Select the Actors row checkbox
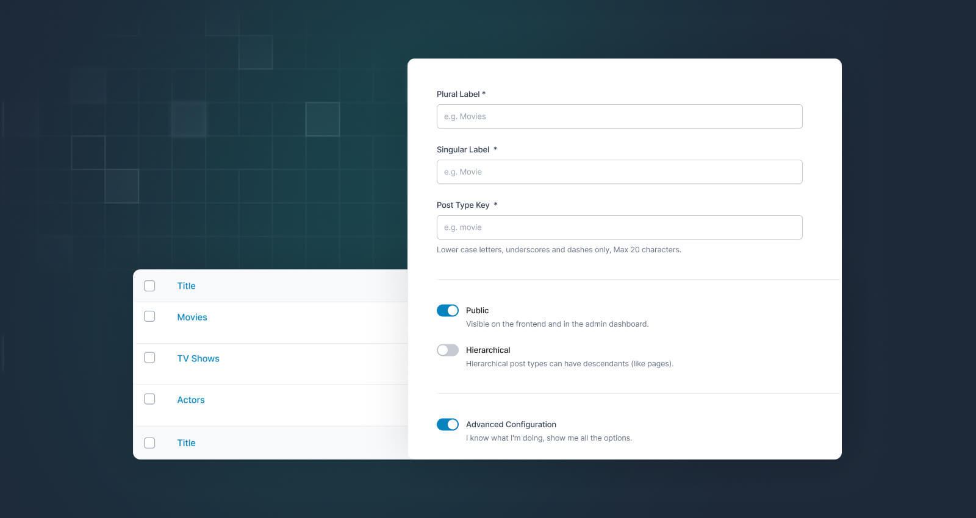The height and width of the screenshot is (518, 976). pyautogui.click(x=149, y=399)
